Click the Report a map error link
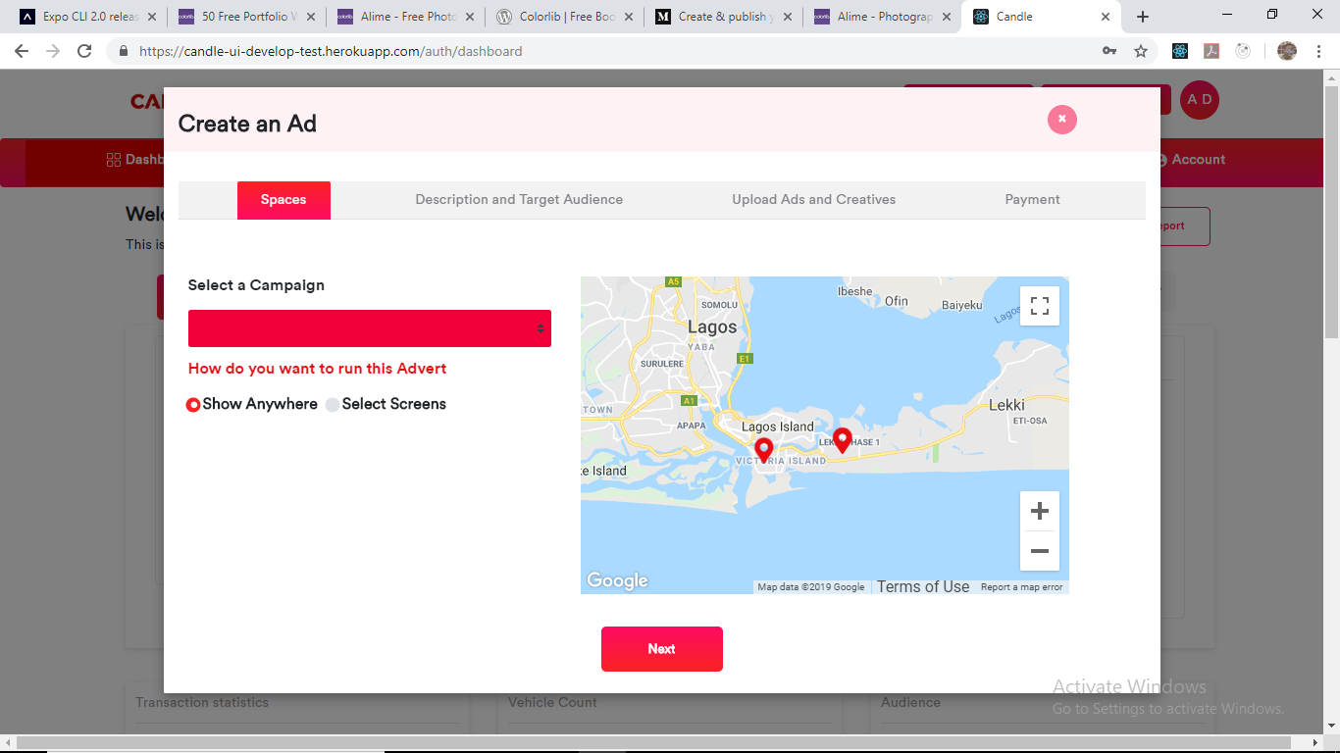The height and width of the screenshot is (753, 1340). [x=1021, y=587]
